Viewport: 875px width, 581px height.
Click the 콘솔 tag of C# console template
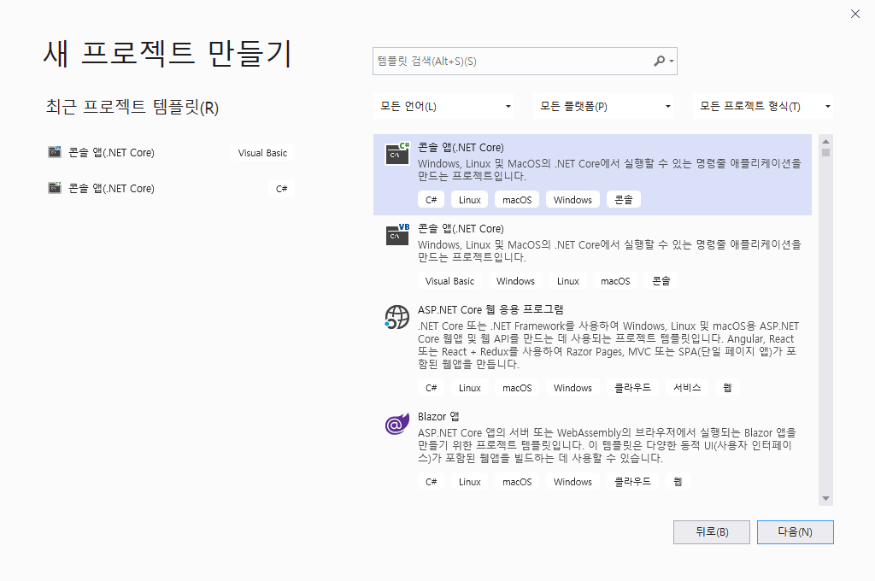tap(623, 199)
